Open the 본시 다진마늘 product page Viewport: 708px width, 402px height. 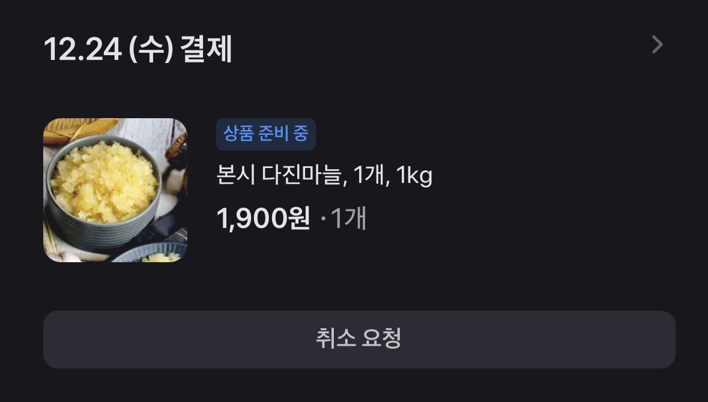click(324, 175)
